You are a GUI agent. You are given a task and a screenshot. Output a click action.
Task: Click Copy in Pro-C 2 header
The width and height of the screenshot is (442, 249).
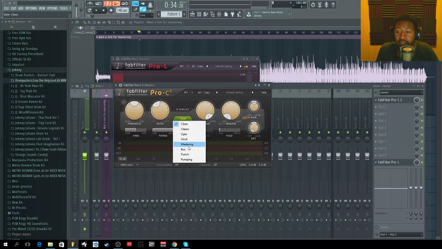[x=206, y=92]
